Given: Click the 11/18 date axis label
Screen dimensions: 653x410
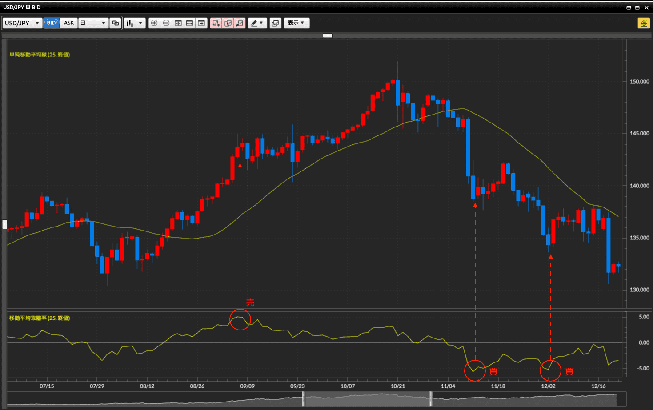Looking at the screenshot, I should coord(498,386).
